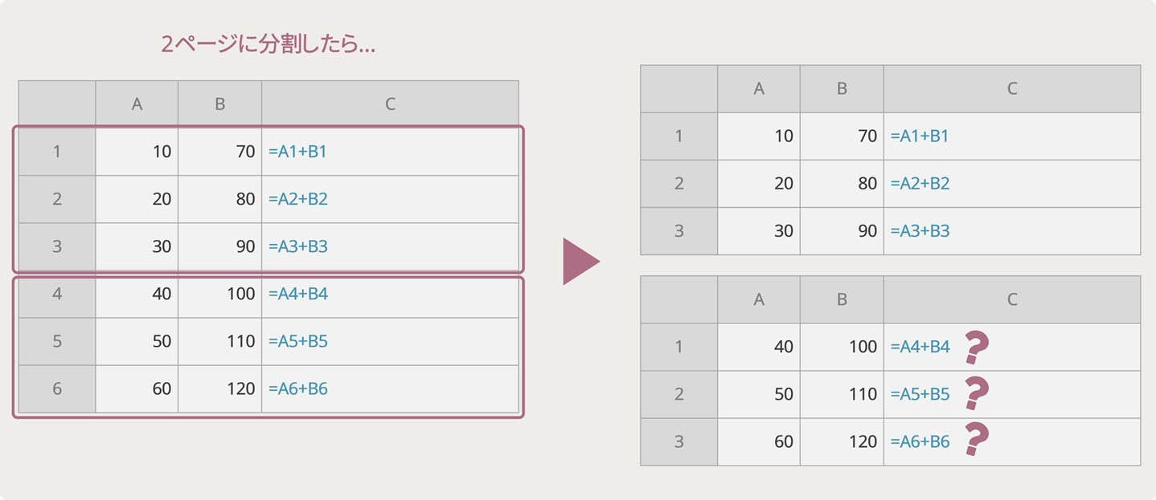Select column C header in left table
Screen dimensions: 1156x500
coord(390,104)
